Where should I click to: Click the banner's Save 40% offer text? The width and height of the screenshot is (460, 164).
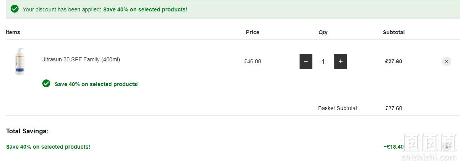pos(145,9)
